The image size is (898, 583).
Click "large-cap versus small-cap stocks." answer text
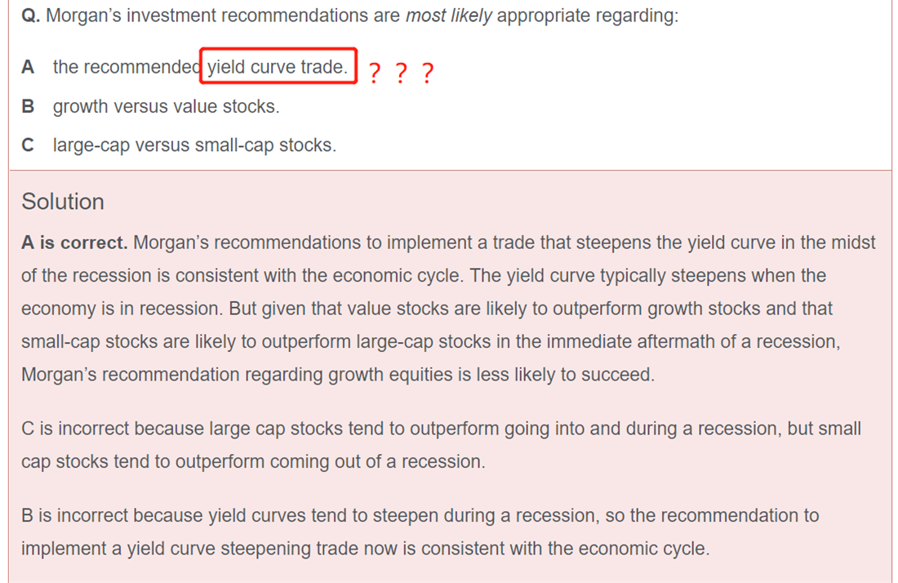[x=195, y=145]
